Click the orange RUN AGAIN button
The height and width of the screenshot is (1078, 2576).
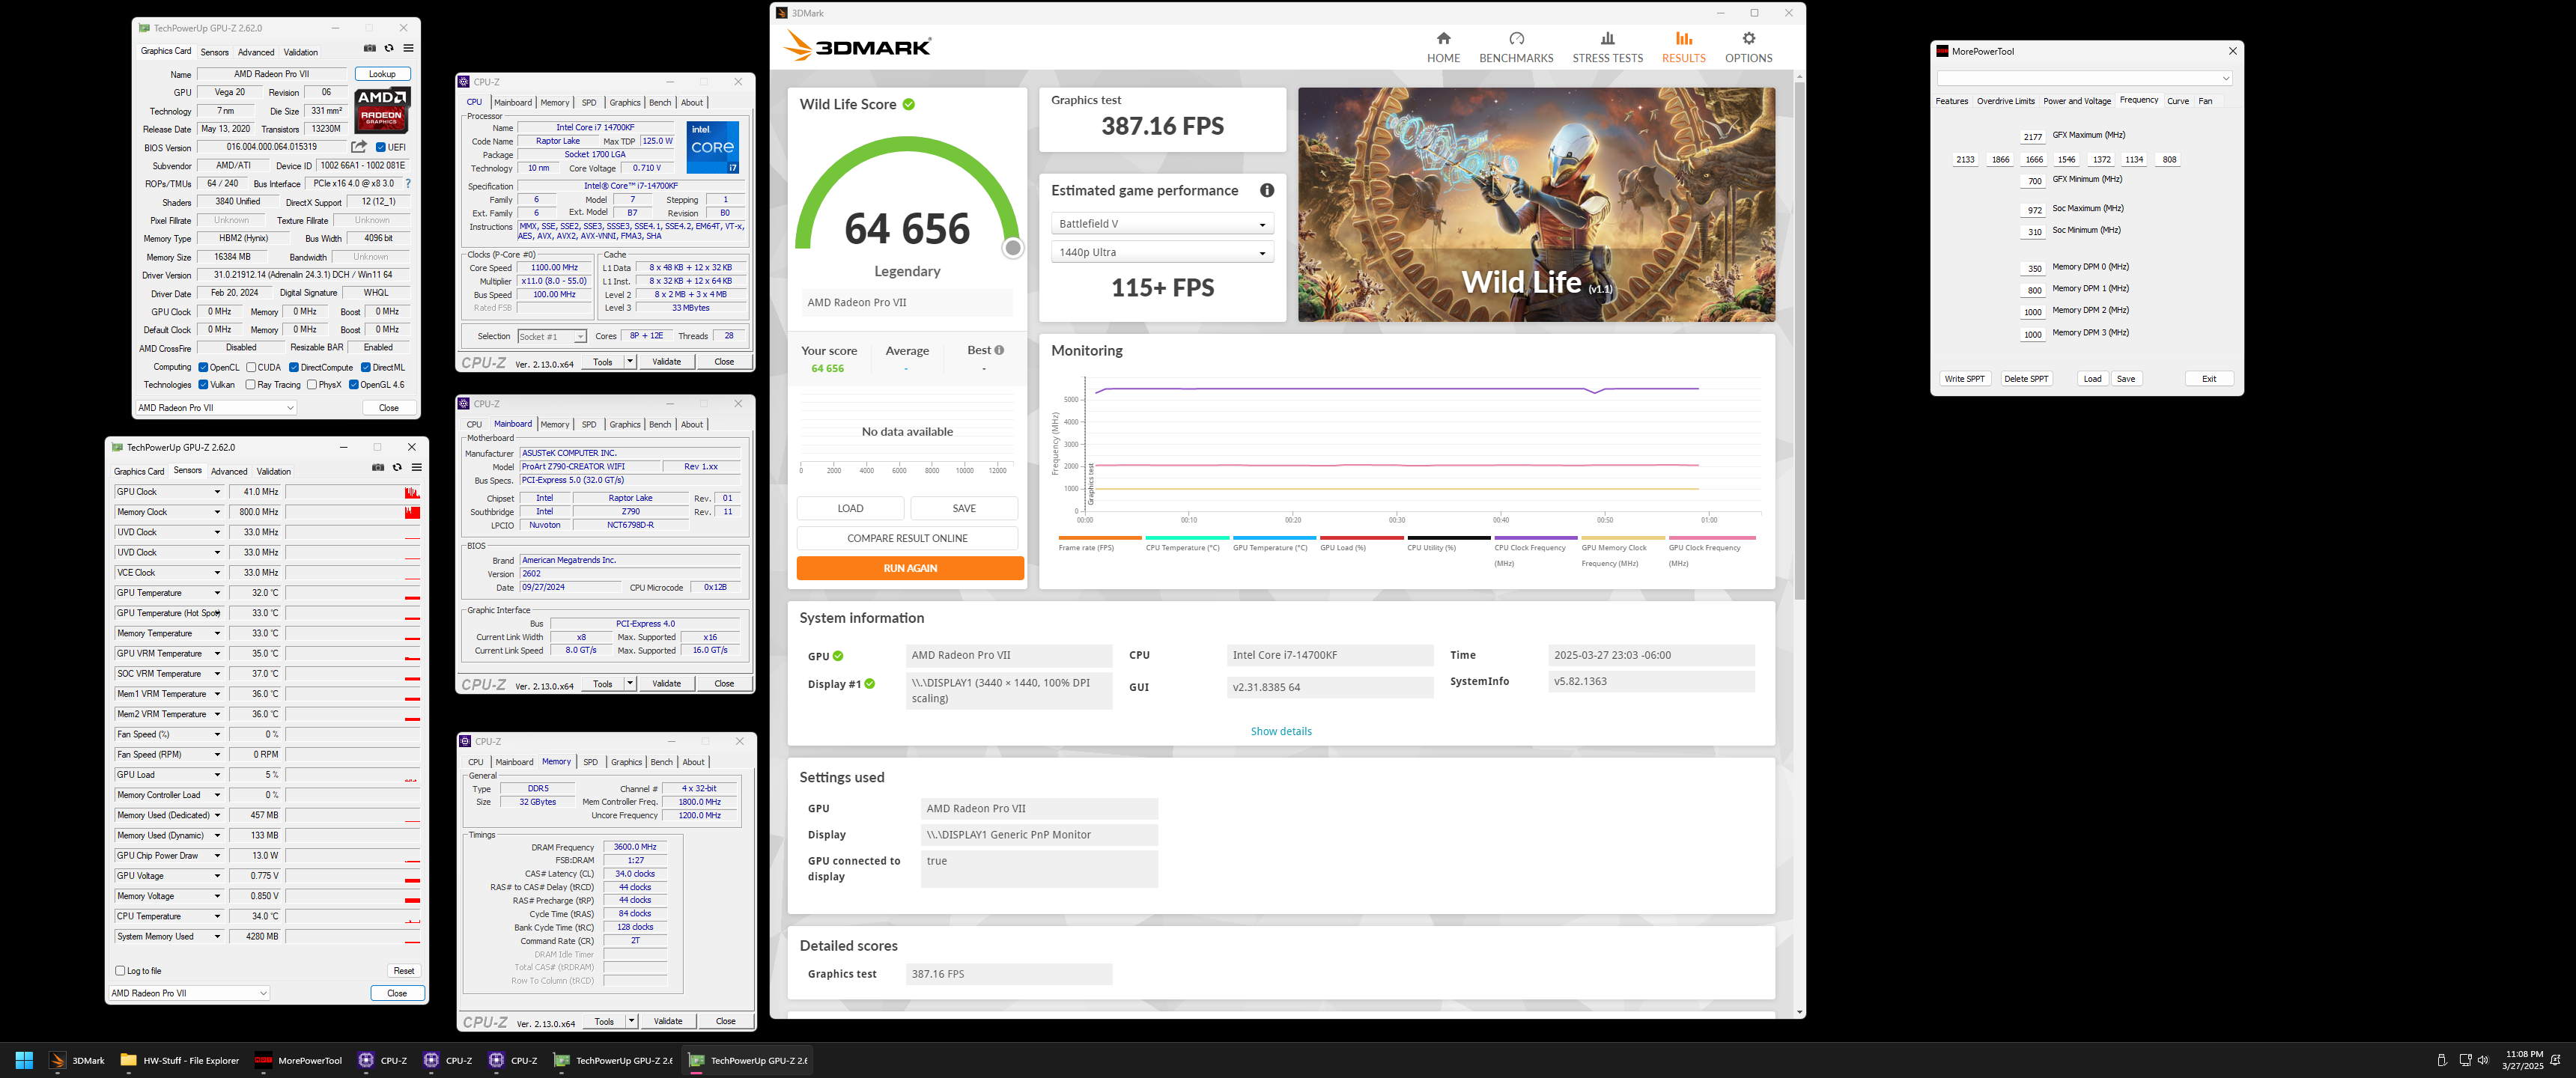(909, 568)
